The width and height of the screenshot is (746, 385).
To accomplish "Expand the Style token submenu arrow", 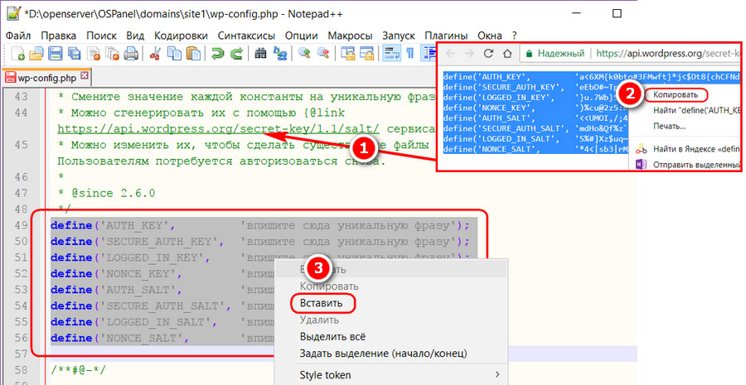I will [497, 374].
